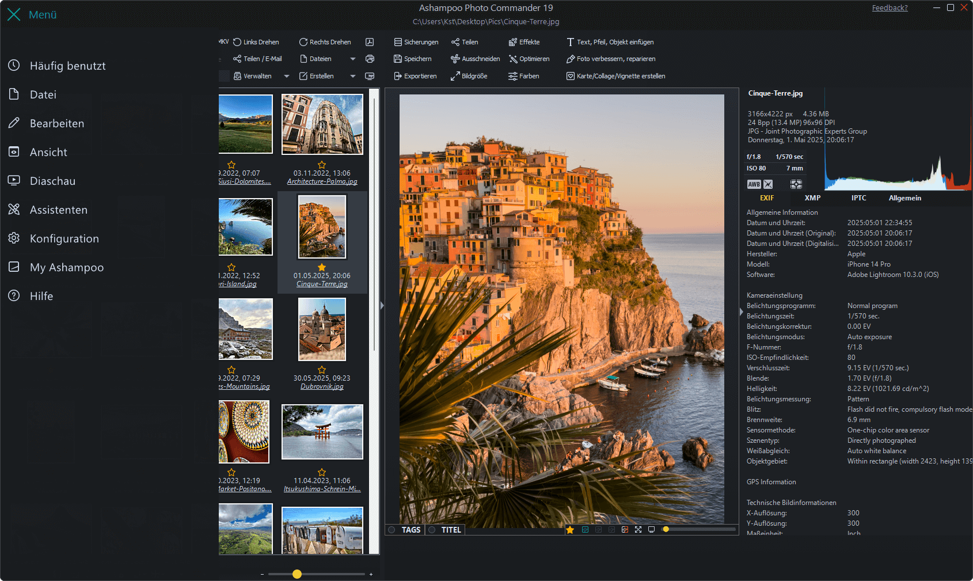The image size is (973, 581).
Task: Toggle the TITEL display option
Action: click(444, 529)
